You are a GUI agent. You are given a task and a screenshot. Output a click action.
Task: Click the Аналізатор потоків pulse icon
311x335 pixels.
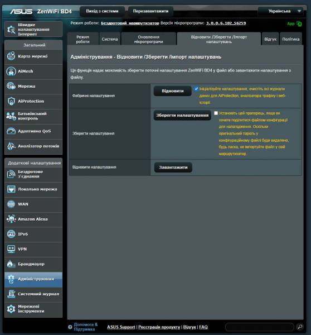point(11,146)
